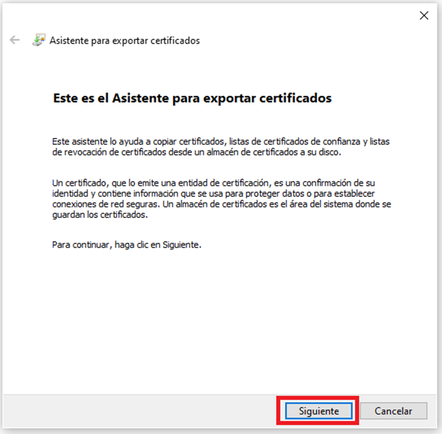
Task: Close the certificate export wizard window
Action: [424, 16]
